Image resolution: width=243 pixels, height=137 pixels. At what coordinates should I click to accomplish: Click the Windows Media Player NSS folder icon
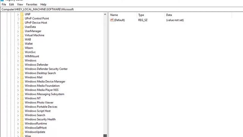click(x=22, y=90)
